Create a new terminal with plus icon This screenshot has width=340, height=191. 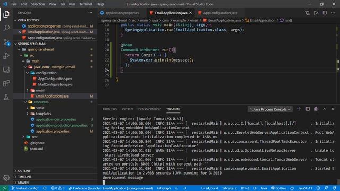[299, 109]
